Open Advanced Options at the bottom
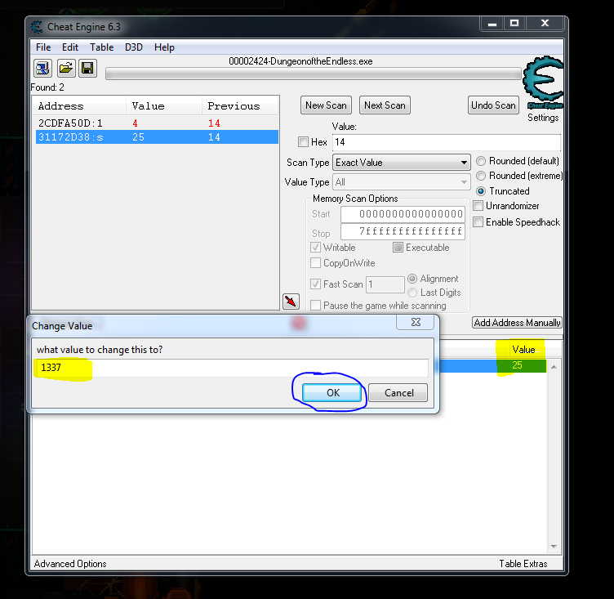The image size is (614, 599). [x=70, y=563]
